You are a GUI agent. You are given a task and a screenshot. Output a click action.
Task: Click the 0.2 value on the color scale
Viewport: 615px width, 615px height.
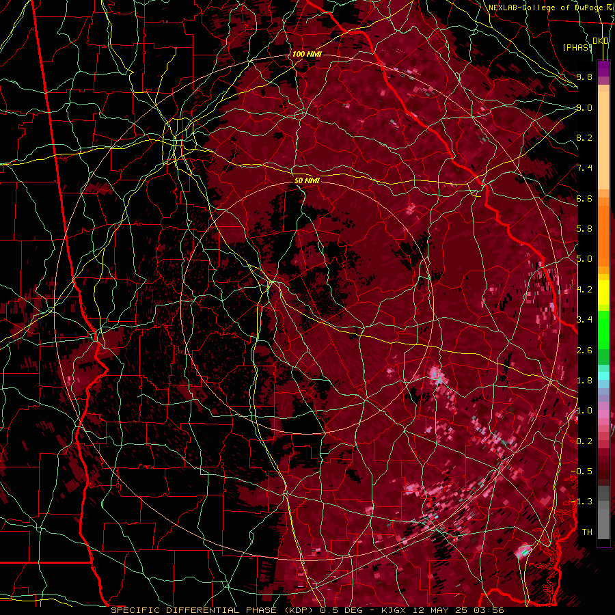coord(584,441)
